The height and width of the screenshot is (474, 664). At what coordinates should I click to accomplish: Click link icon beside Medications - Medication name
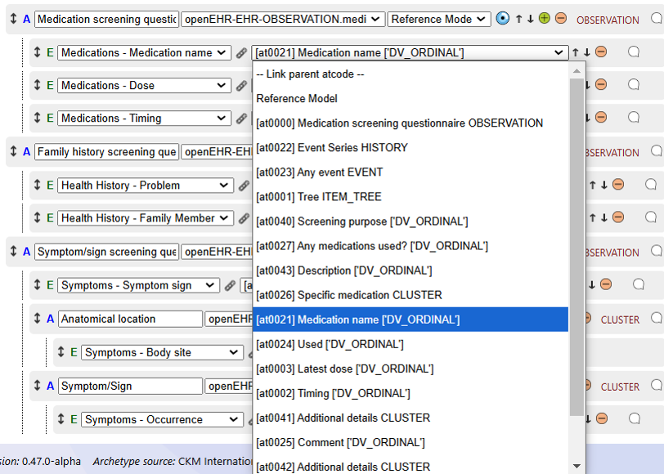pyautogui.click(x=242, y=53)
